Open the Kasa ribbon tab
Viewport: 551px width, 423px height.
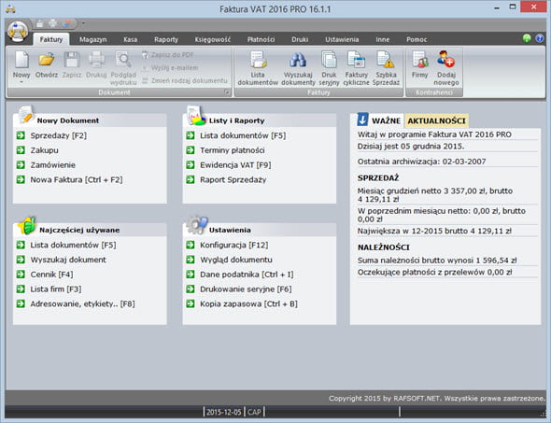point(131,40)
